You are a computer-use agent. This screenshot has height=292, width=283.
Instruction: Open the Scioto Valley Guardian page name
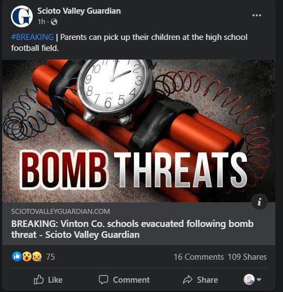[x=79, y=11]
